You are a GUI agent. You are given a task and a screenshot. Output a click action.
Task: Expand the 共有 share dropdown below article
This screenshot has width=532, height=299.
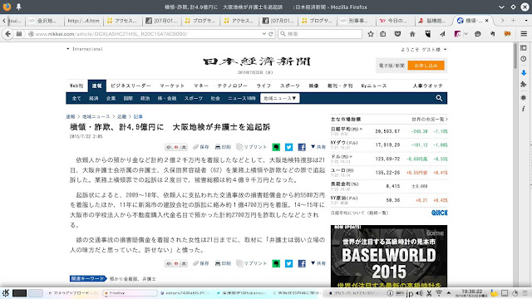(318, 263)
